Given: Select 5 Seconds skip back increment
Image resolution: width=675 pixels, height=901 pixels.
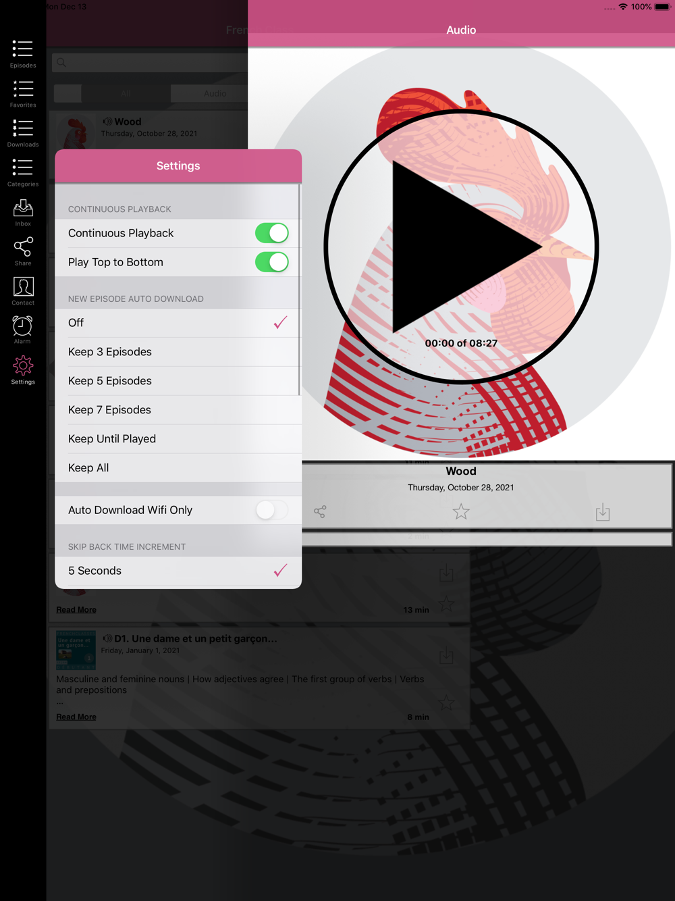Looking at the screenshot, I should pyautogui.click(x=178, y=571).
